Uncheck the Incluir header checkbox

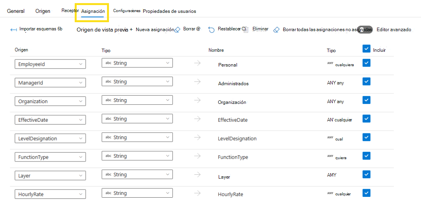366,49
